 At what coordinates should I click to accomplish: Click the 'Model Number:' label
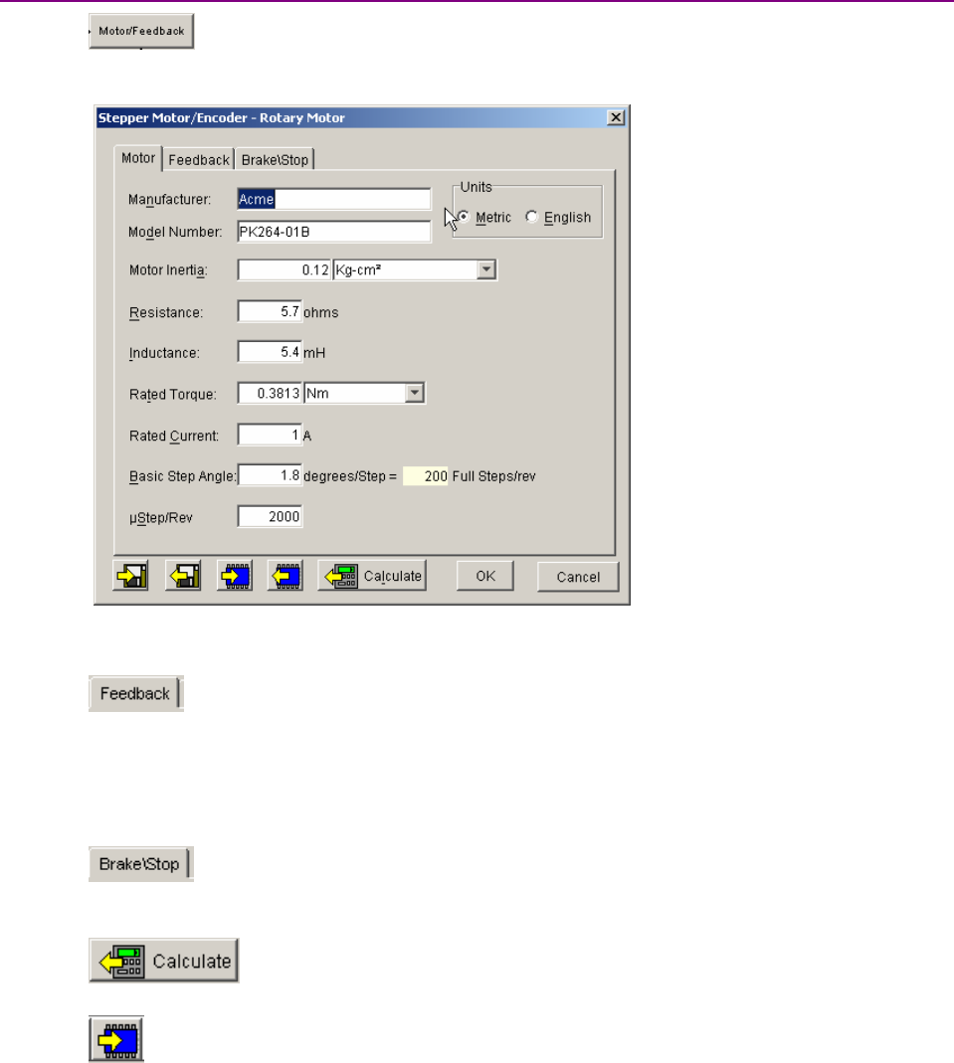pyautogui.click(x=175, y=232)
